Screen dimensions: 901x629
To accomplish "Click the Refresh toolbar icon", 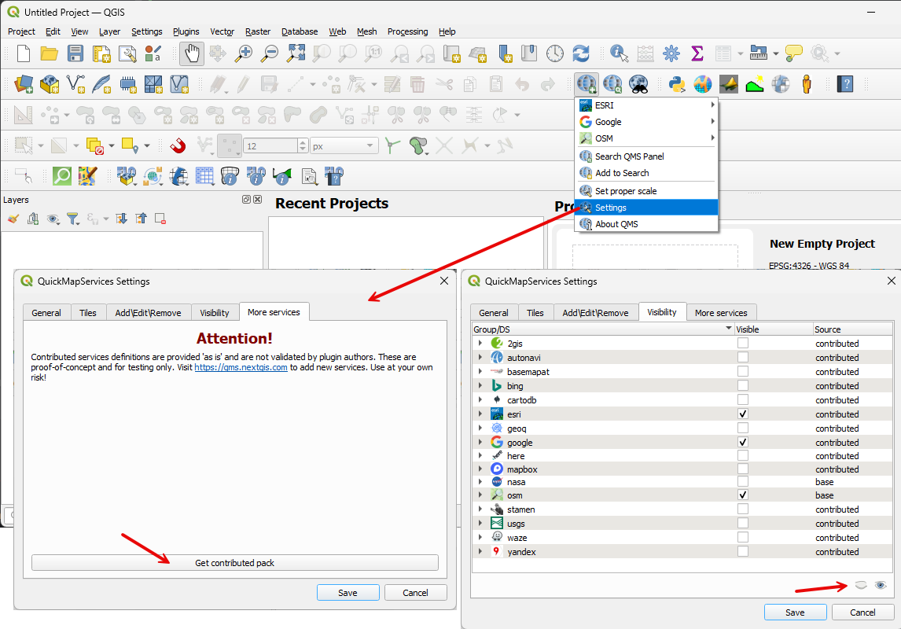I will pyautogui.click(x=581, y=53).
